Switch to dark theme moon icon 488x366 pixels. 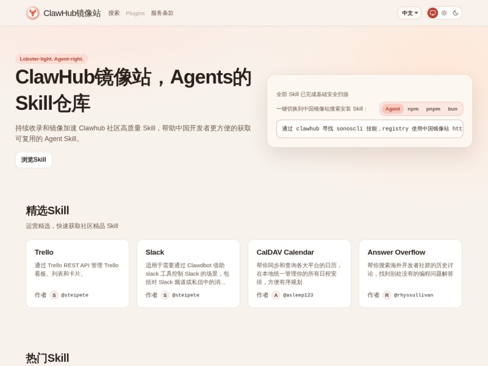pos(456,13)
